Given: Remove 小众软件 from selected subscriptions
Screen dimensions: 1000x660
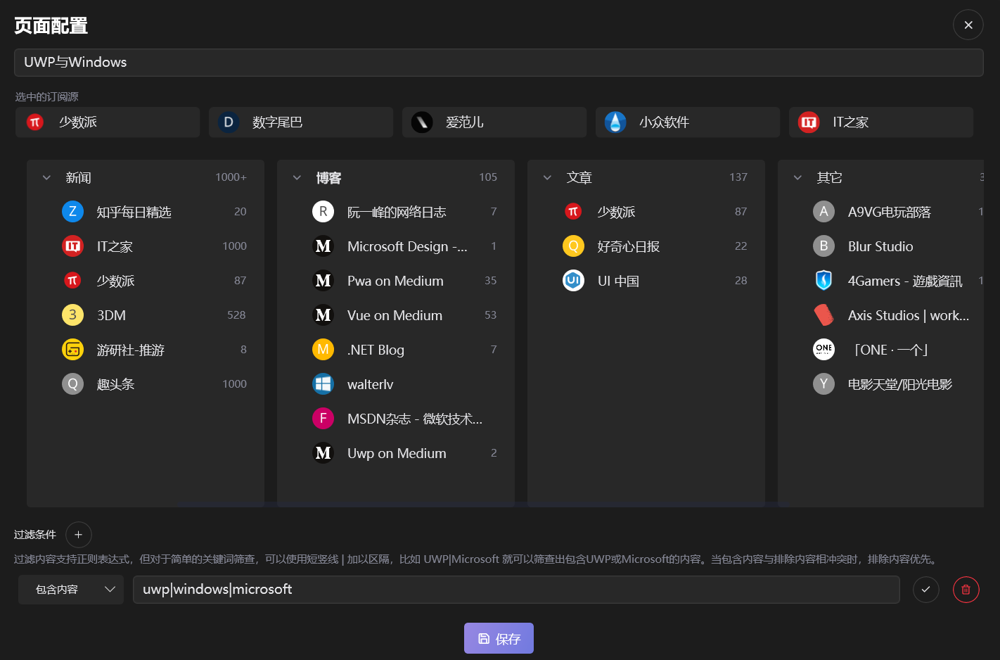Looking at the screenshot, I should (x=688, y=122).
